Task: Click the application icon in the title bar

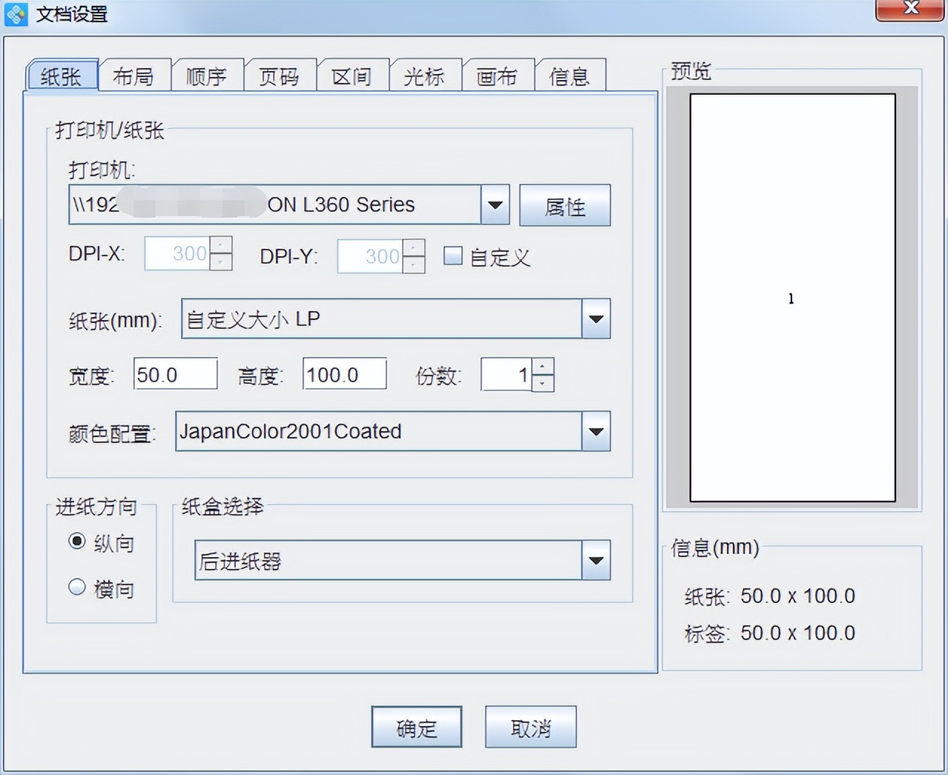Action: (16, 13)
